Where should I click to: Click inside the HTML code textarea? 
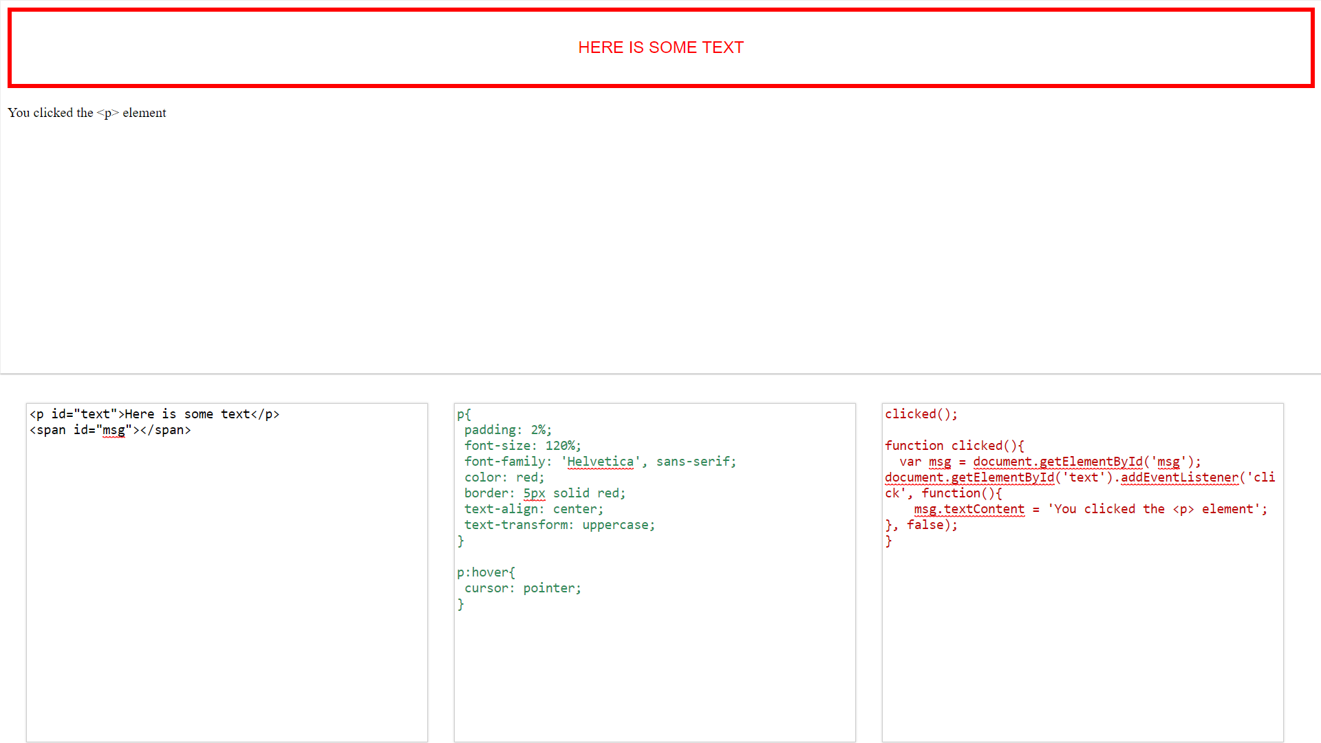[x=227, y=572]
